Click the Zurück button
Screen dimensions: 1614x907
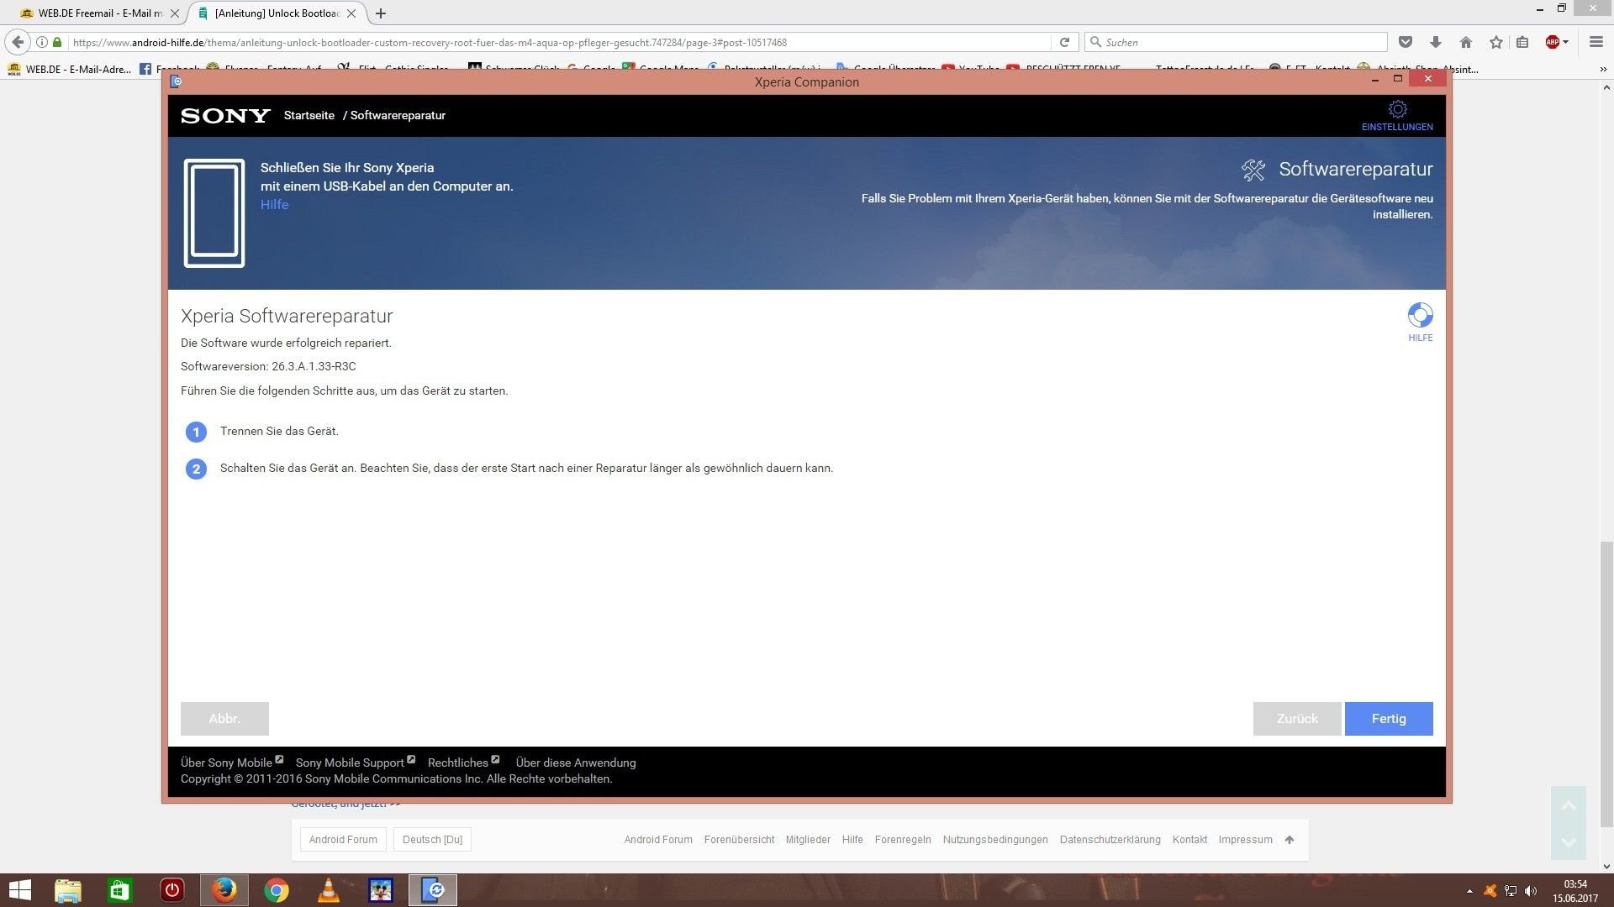tap(1297, 719)
